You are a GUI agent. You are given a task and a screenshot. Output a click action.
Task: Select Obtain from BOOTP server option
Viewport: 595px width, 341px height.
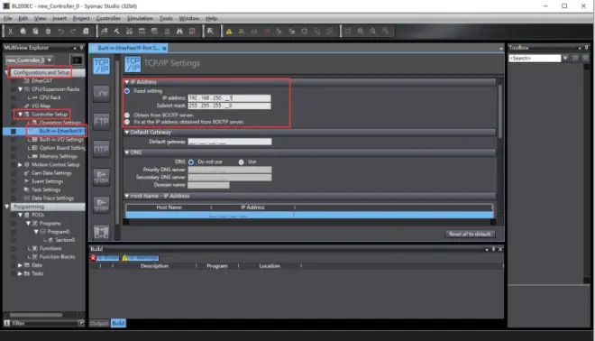point(127,115)
